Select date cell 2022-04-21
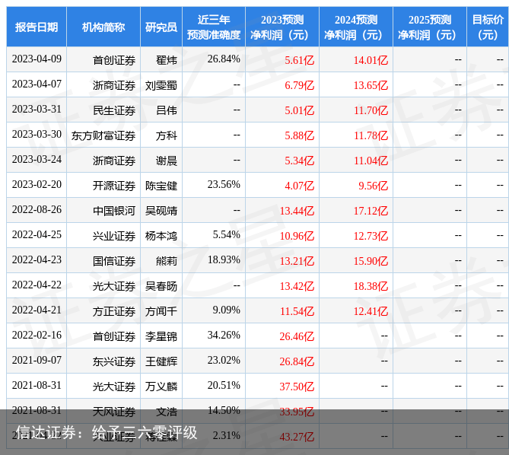The height and width of the screenshot is (455, 509). [x=37, y=310]
